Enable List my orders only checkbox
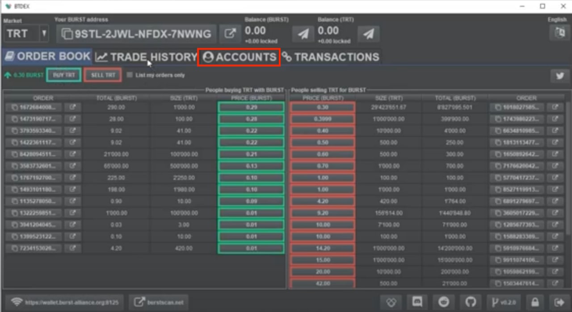572x312 pixels. (130, 75)
